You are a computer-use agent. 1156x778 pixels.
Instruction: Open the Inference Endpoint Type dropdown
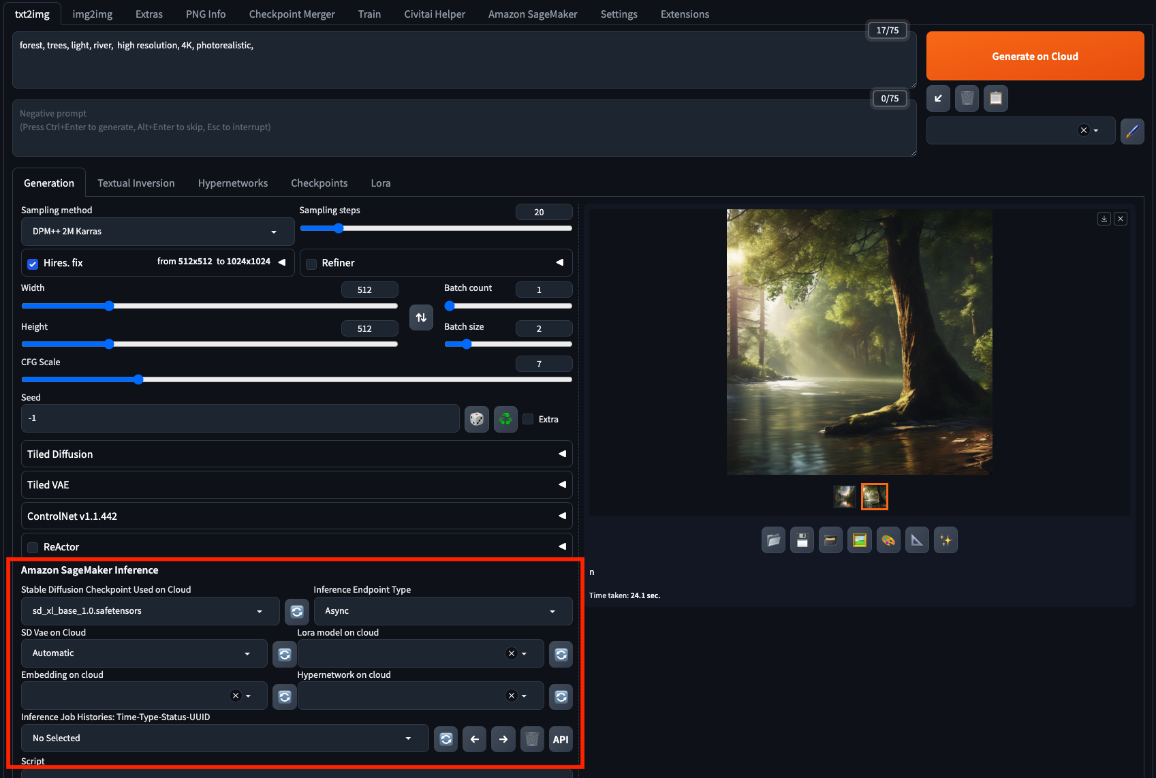pyautogui.click(x=443, y=611)
